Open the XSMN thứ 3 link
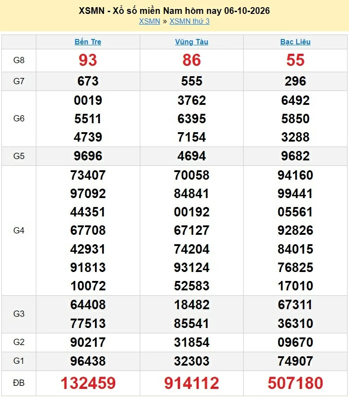Screen dimensions: 349x397 point(190,21)
